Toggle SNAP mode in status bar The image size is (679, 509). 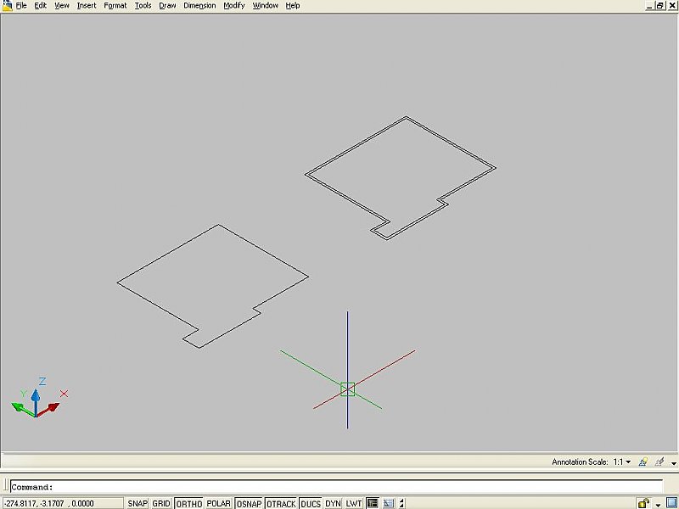[137, 503]
